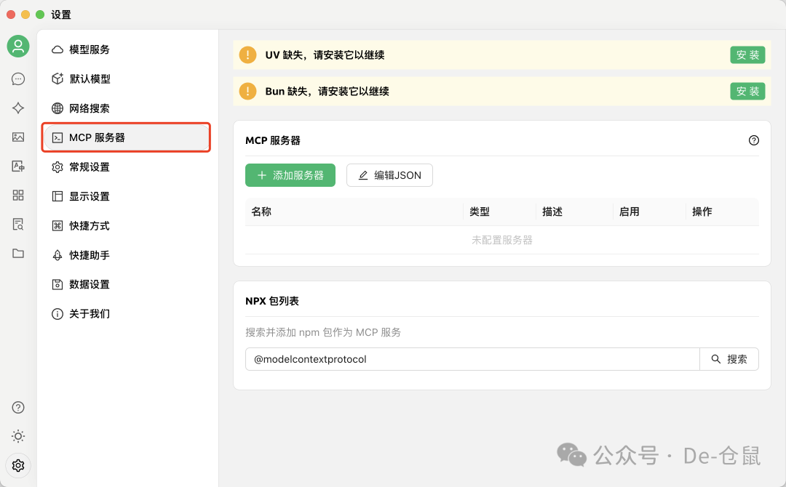Open the knowledge base icon in the sidebar
The image size is (786, 487).
tap(17, 224)
